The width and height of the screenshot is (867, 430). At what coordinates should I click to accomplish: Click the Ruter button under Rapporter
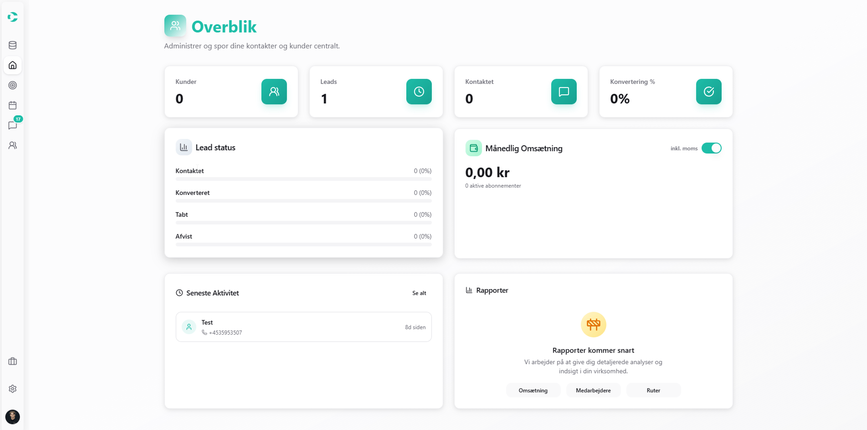653,390
